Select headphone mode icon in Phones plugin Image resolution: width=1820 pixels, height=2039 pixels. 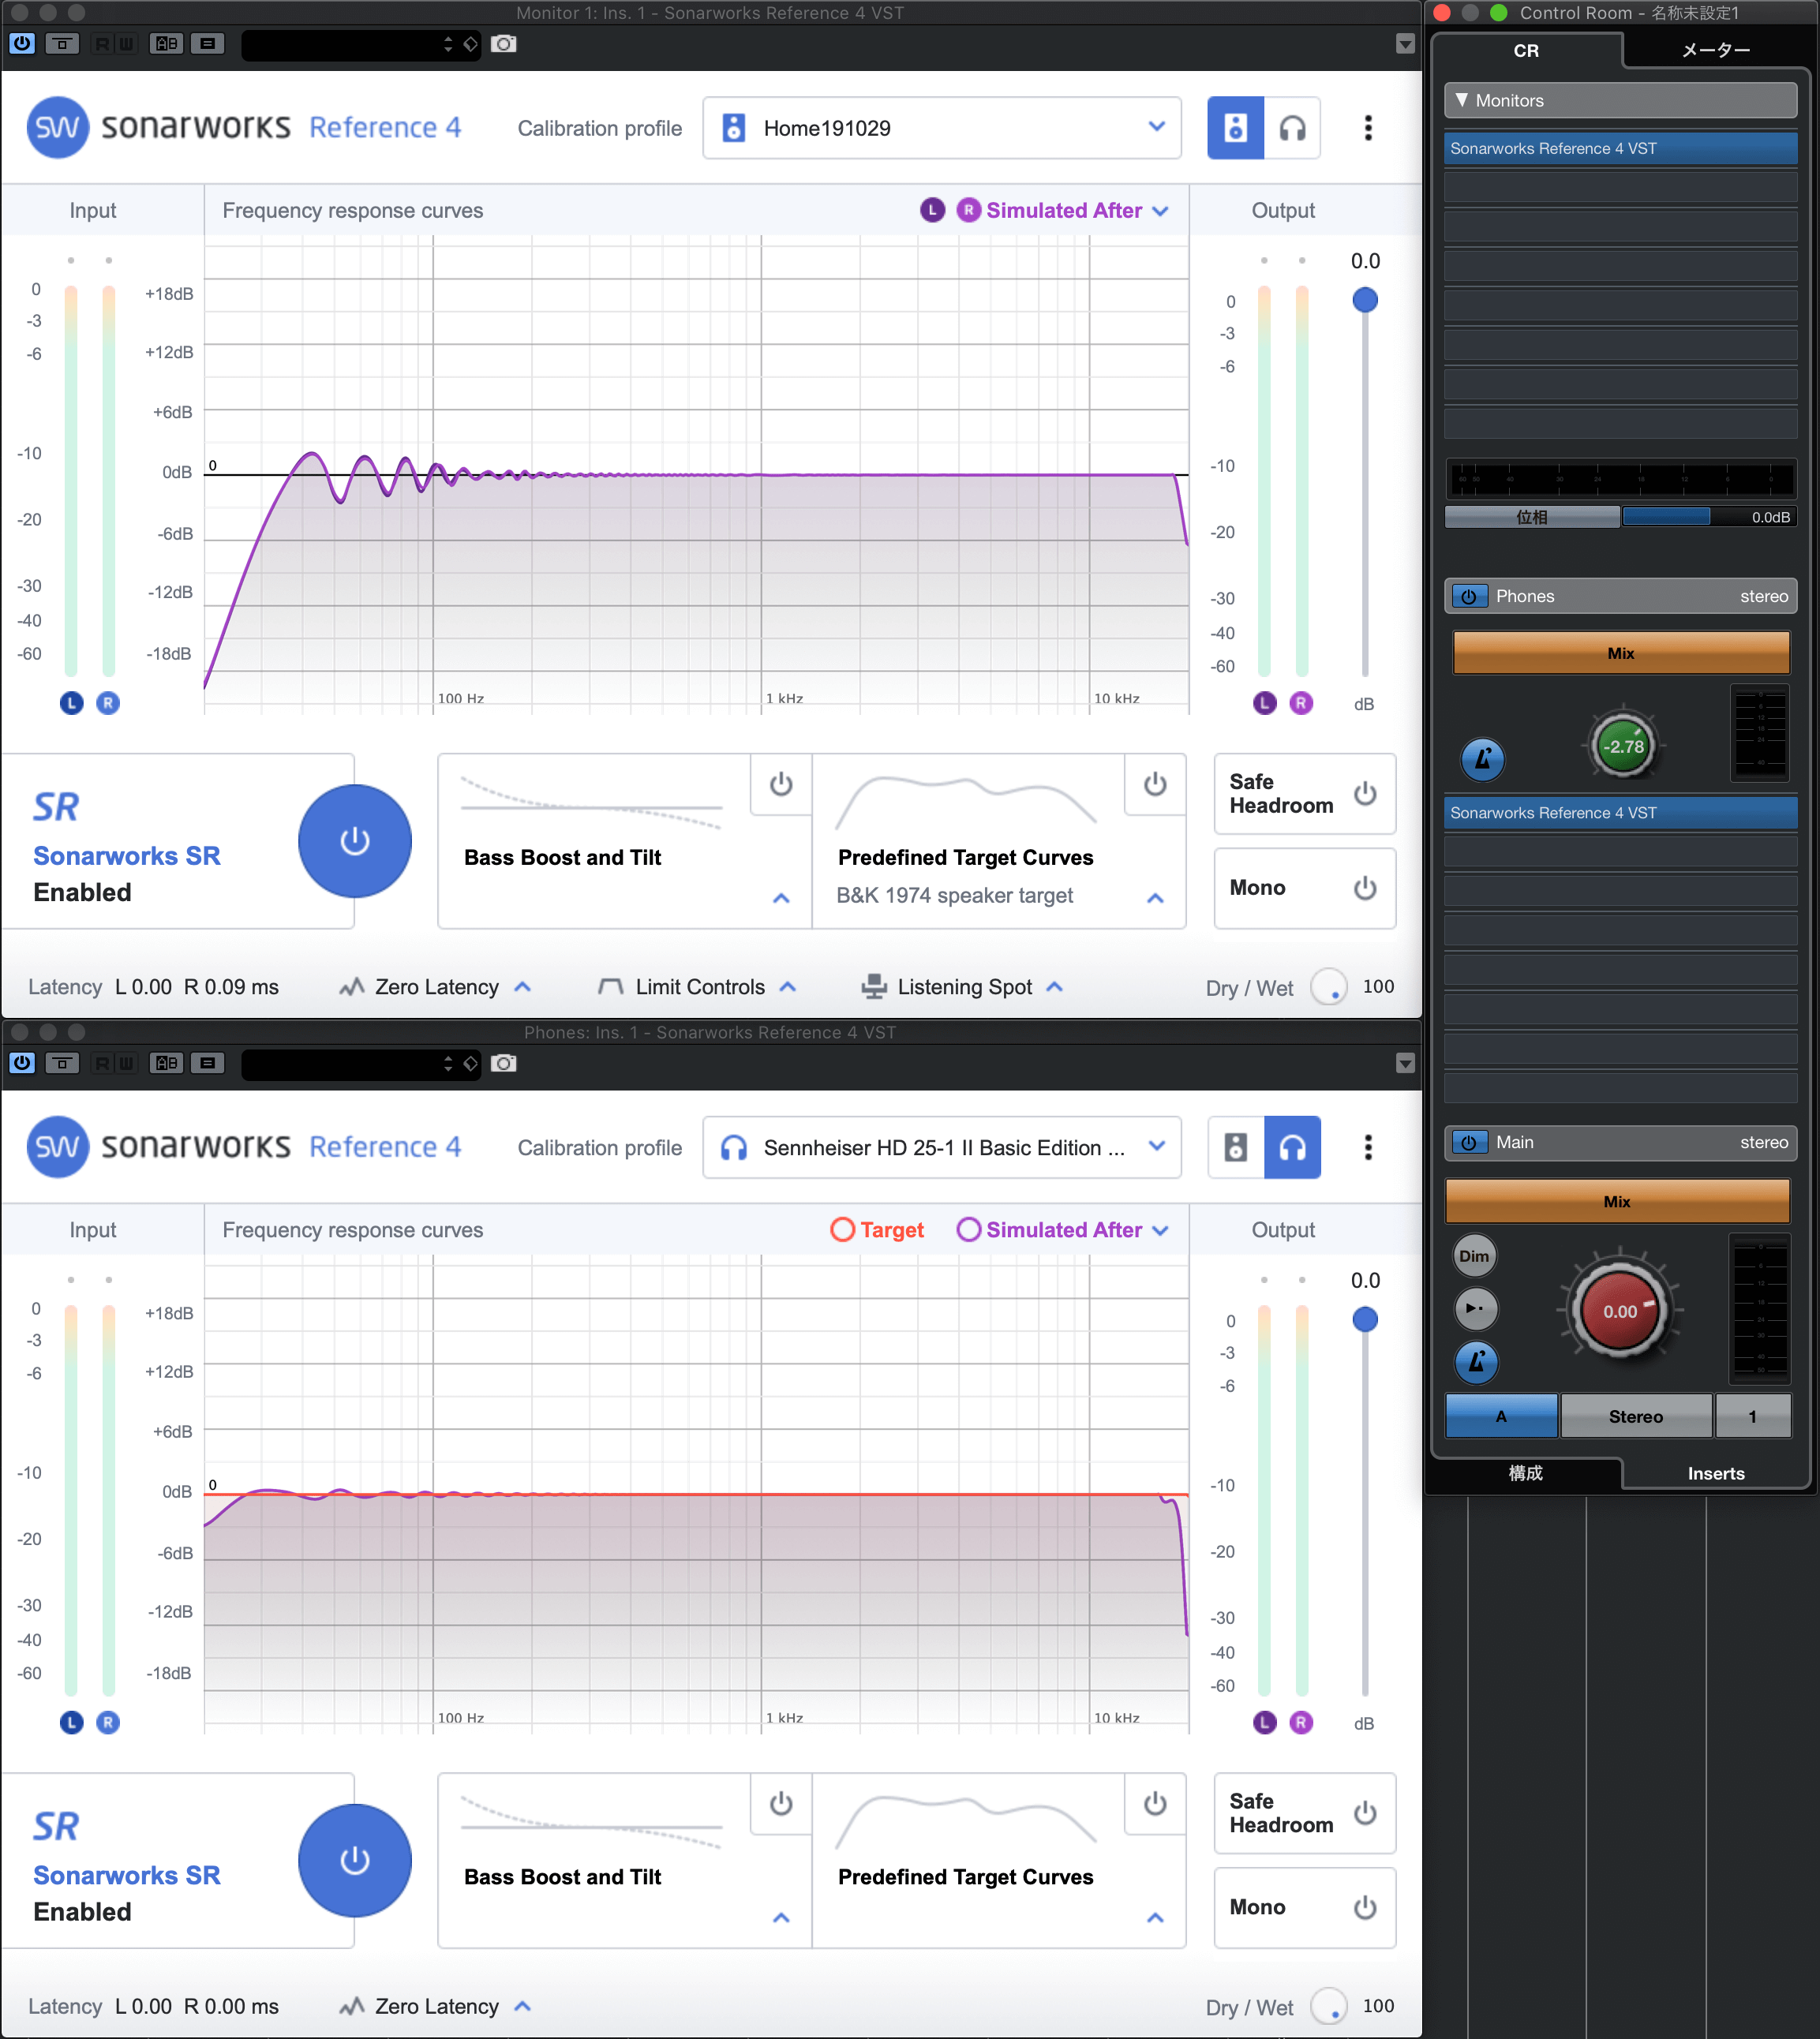pyautogui.click(x=1292, y=1147)
